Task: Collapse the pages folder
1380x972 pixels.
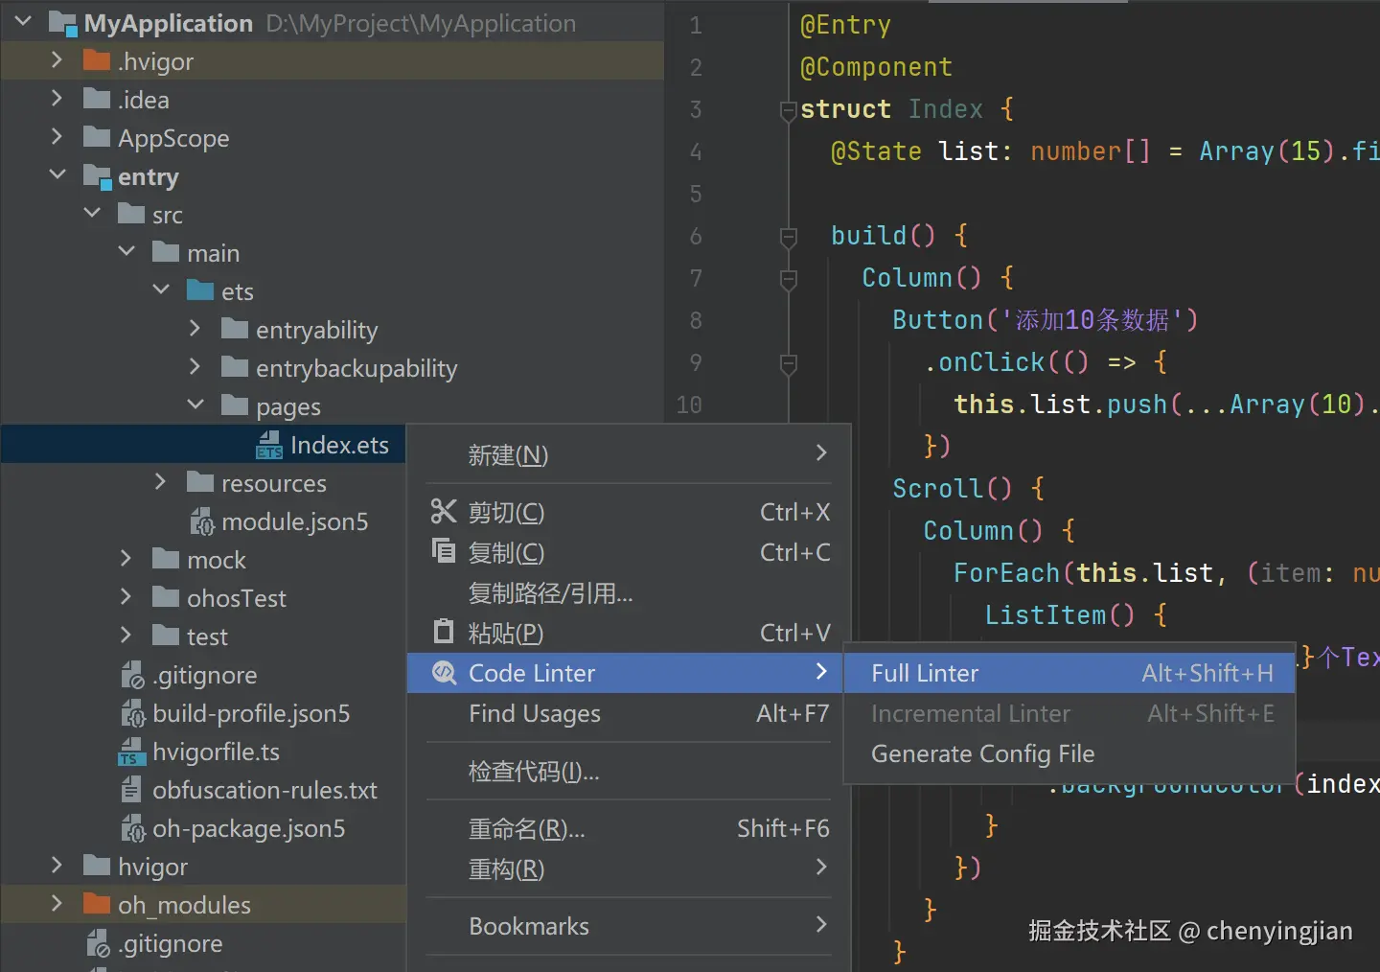Action: tap(195, 405)
